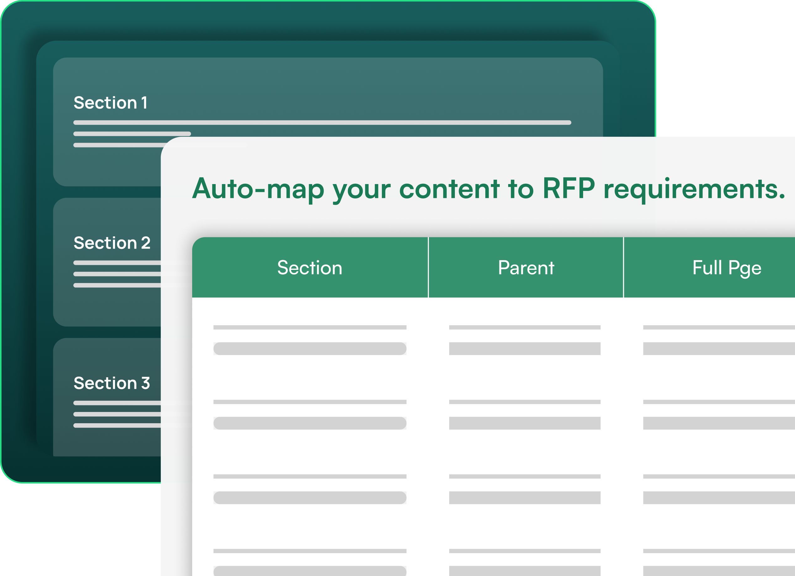The width and height of the screenshot is (795, 576).
Task: Select third row Section cell placeholder
Action: [309, 497]
